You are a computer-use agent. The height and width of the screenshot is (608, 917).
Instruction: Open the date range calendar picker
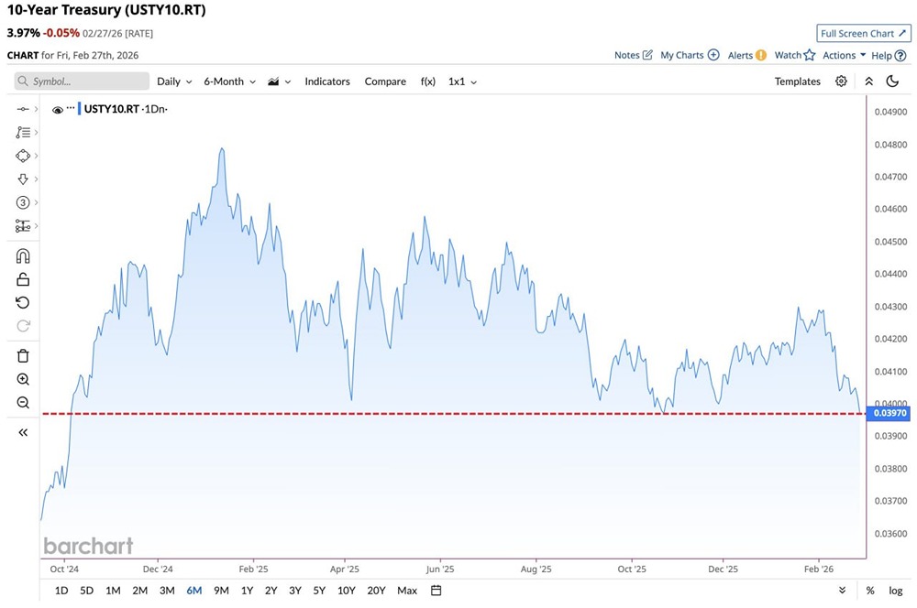point(435,591)
